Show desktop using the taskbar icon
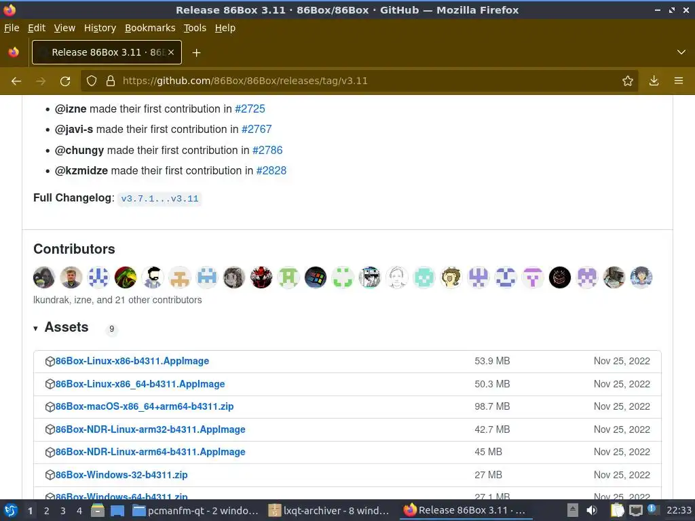695x521 pixels. (x=117, y=511)
